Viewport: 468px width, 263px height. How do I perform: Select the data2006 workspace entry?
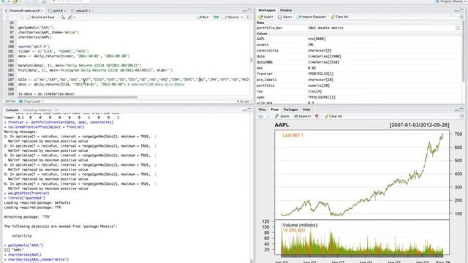tap(358, 62)
